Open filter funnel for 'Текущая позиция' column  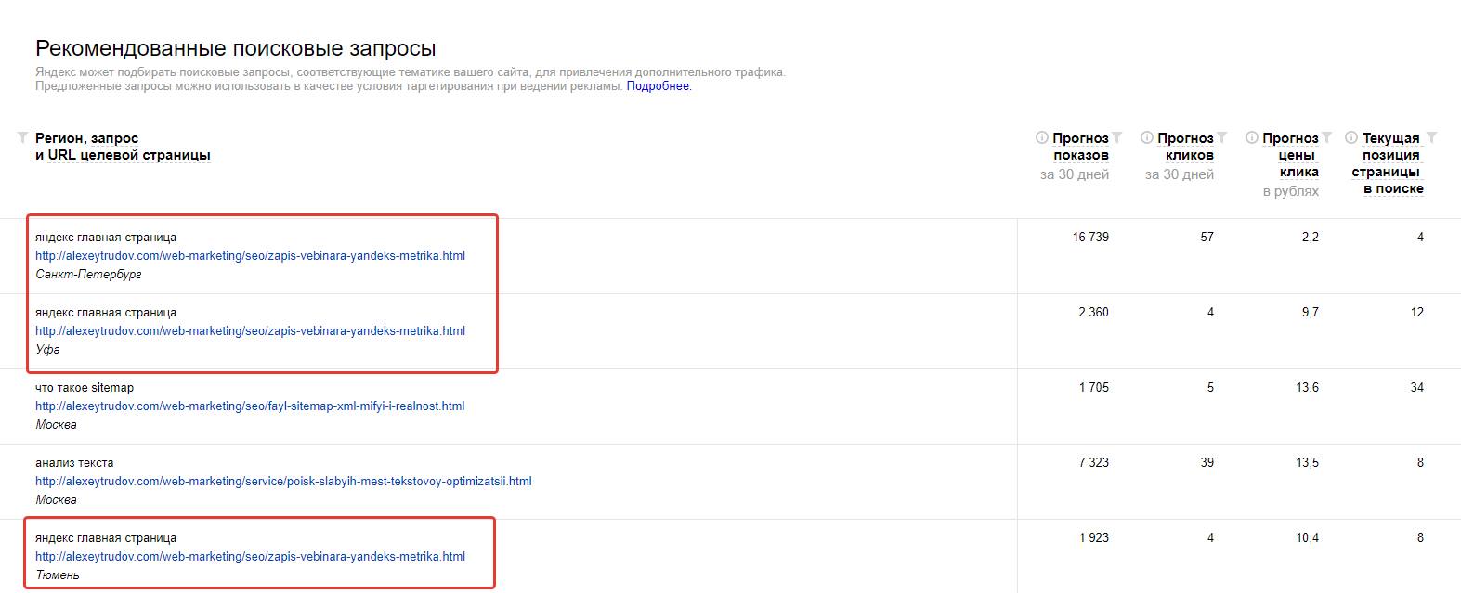(1431, 138)
